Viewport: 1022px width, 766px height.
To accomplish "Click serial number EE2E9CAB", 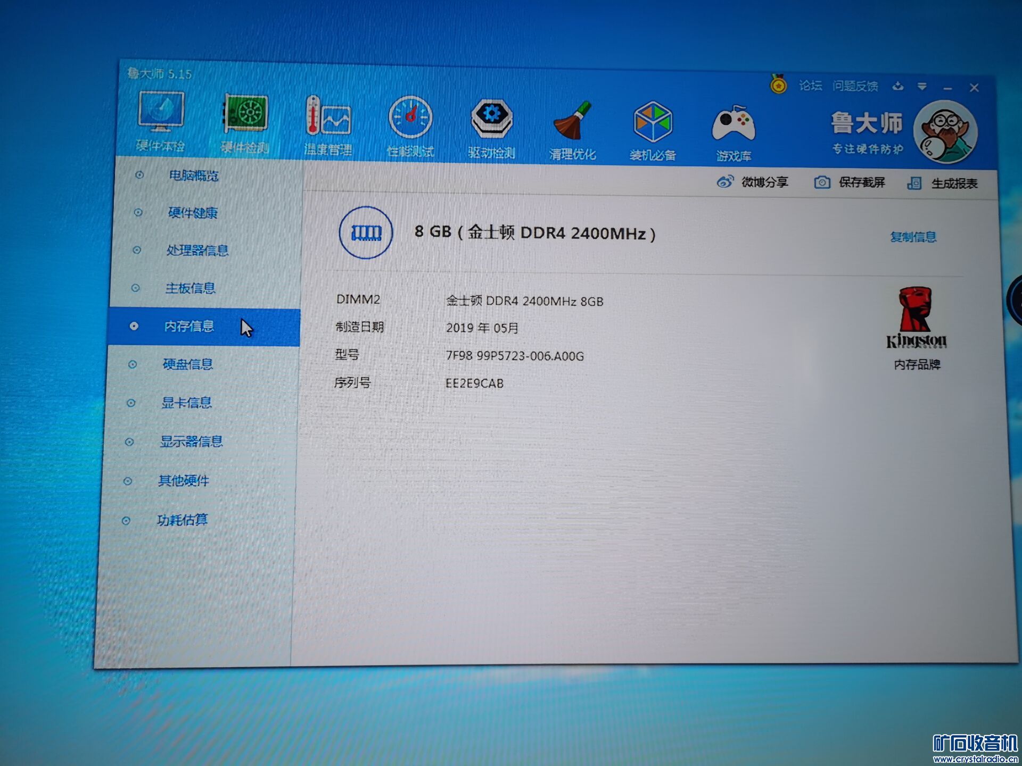I will 474,383.
